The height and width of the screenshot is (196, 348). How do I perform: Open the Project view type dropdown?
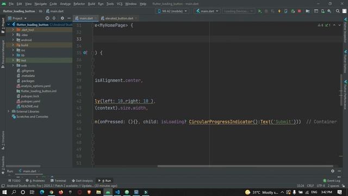(x=17, y=18)
